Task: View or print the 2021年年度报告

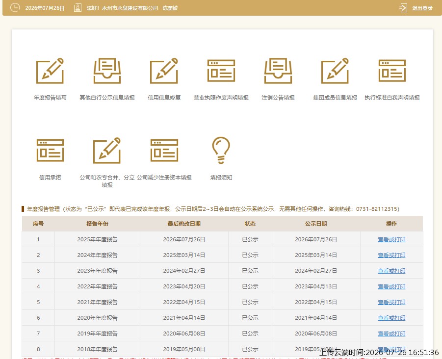Action: pos(391,302)
